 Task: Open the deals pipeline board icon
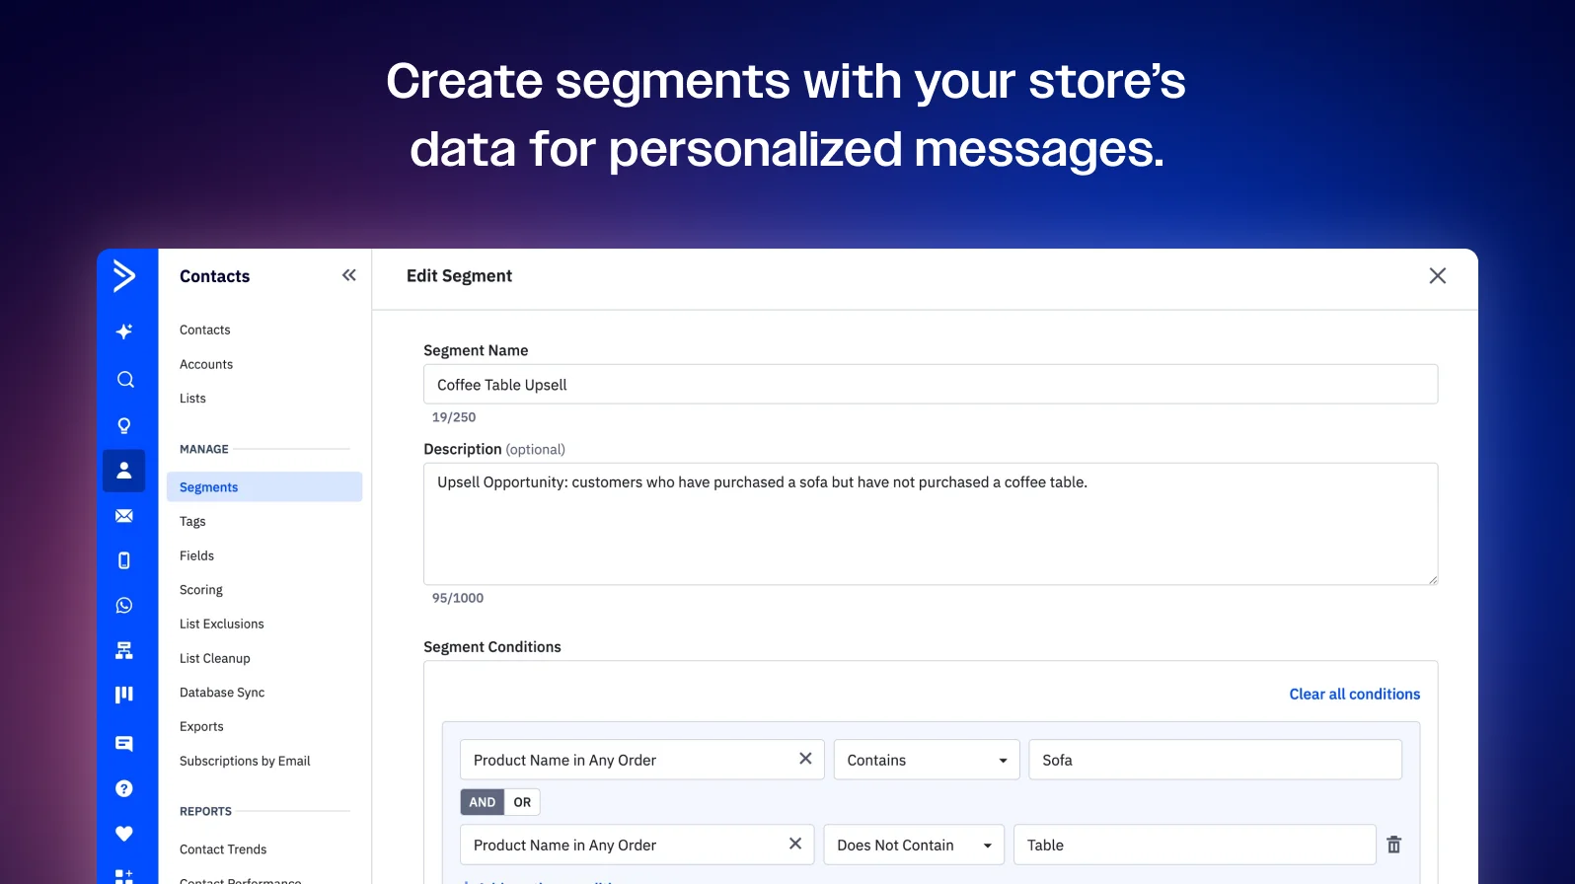tap(124, 695)
